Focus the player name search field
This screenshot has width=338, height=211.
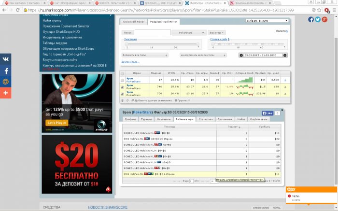pos(153,32)
